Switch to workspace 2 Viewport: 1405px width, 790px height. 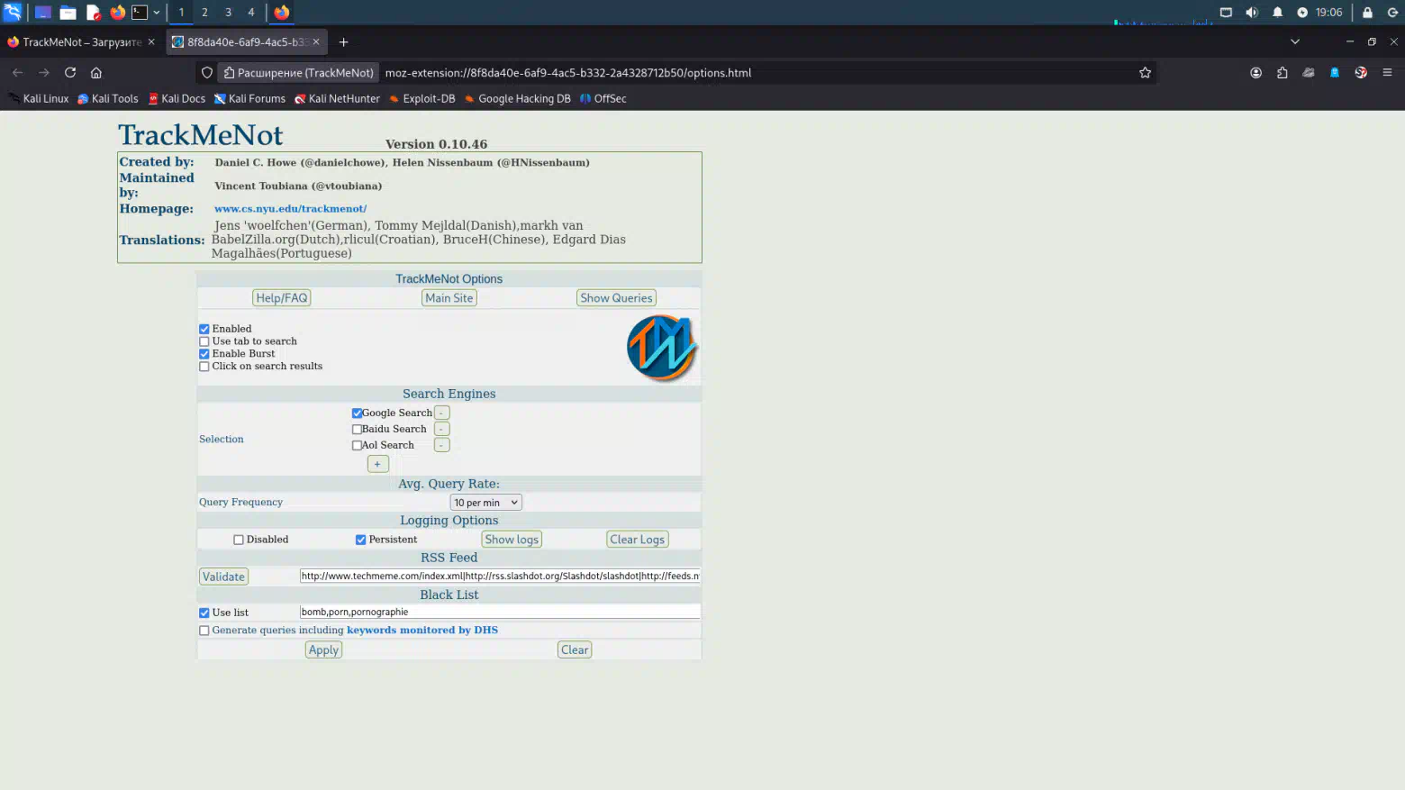click(204, 13)
